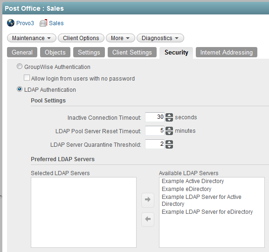Open the Provo3 domain link

tap(25, 23)
